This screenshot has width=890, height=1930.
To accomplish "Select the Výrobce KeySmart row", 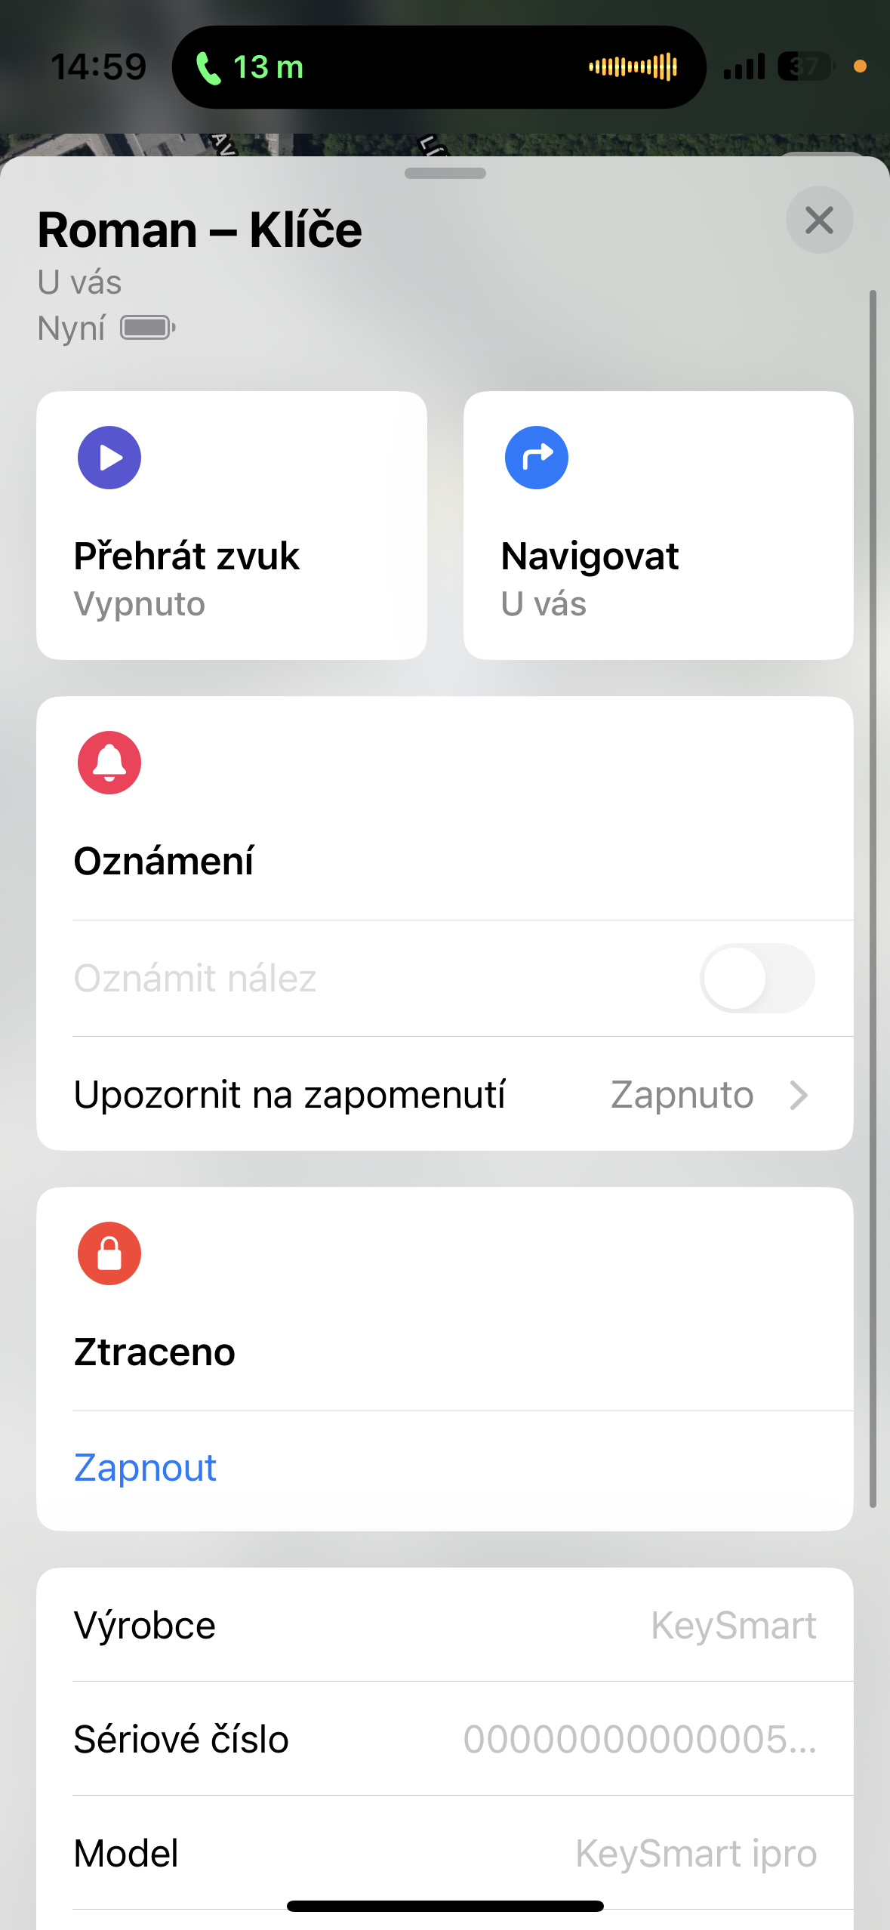I will [445, 1625].
